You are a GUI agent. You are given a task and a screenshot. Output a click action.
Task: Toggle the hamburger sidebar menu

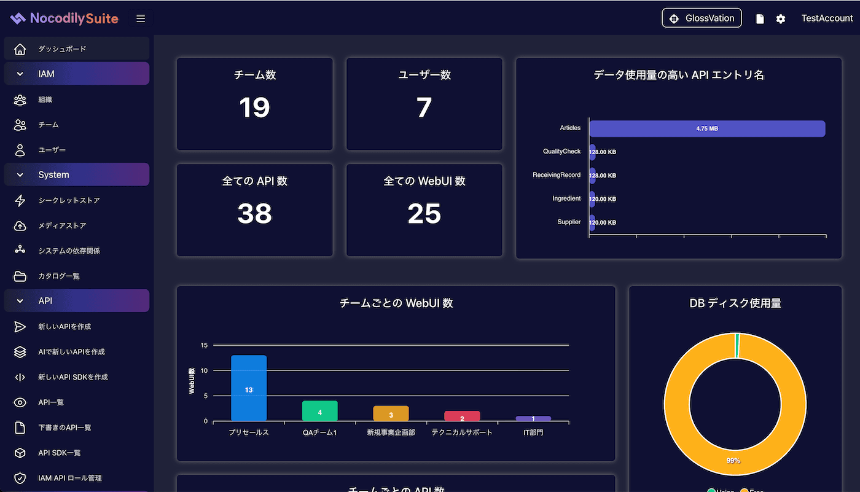(141, 18)
